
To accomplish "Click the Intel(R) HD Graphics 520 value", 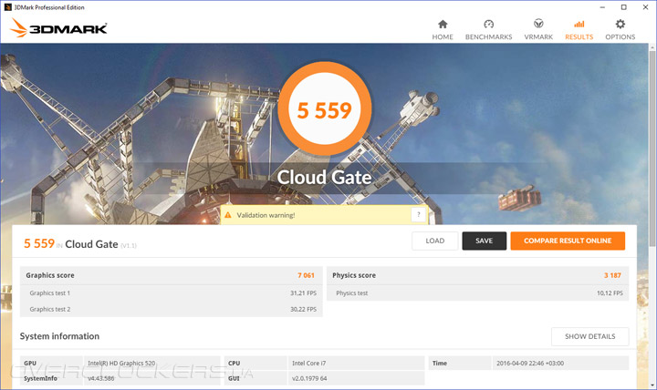I will (x=121, y=364).
